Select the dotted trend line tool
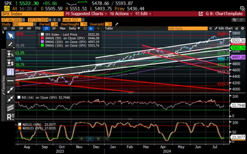 tap(10, 99)
